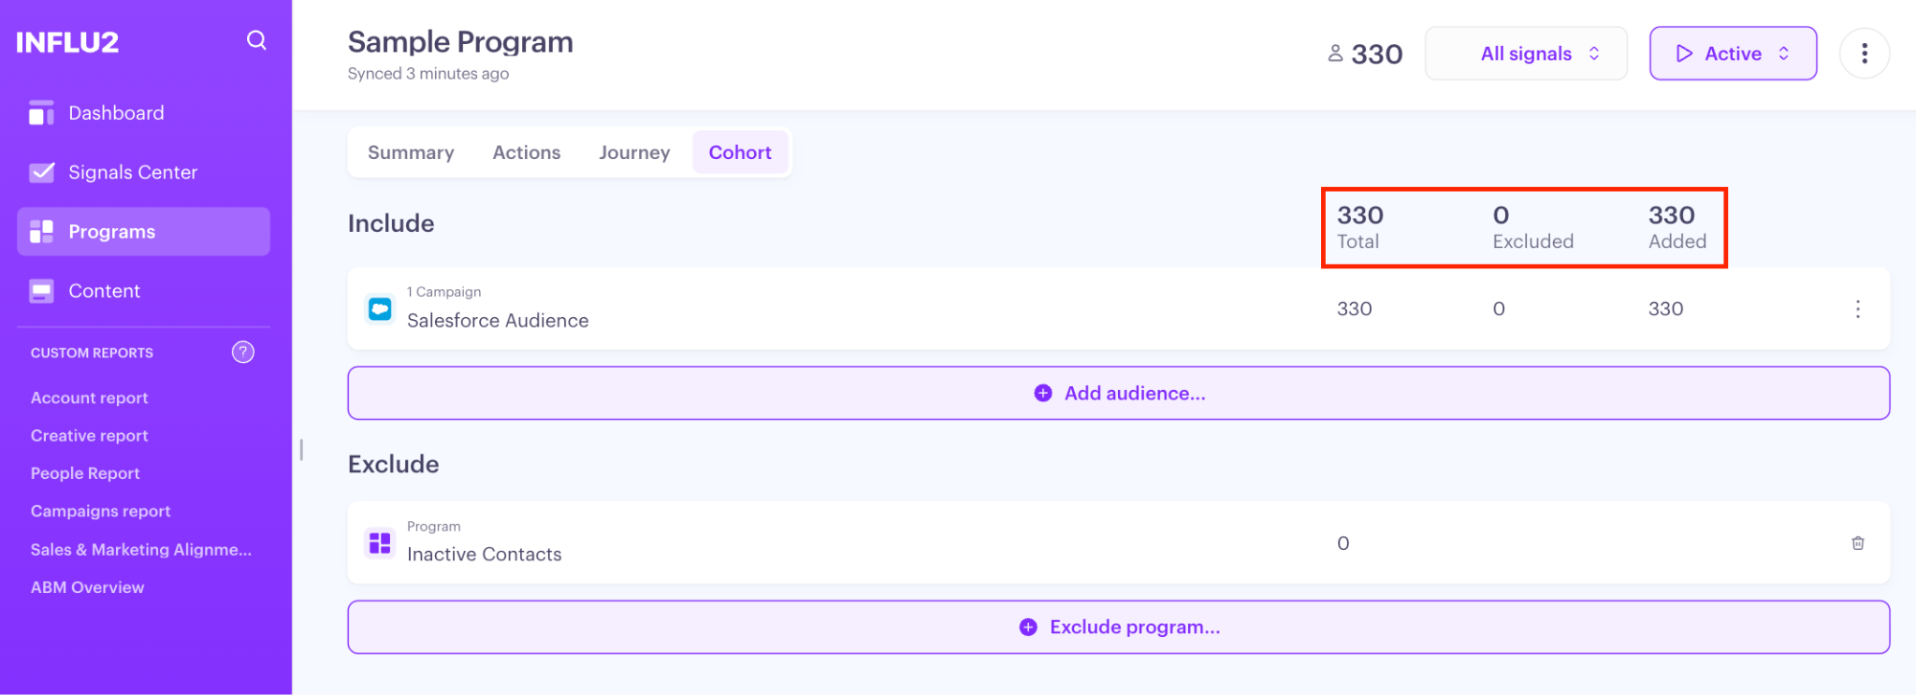This screenshot has height=695, width=1916.
Task: Click the Salesforce cloud icon
Action: [x=380, y=309]
